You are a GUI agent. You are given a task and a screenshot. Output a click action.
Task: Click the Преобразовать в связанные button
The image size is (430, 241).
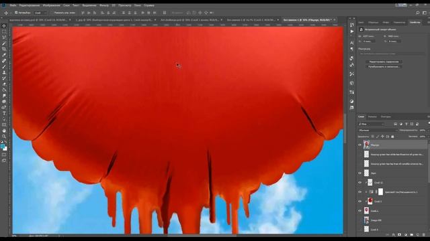coord(384,67)
